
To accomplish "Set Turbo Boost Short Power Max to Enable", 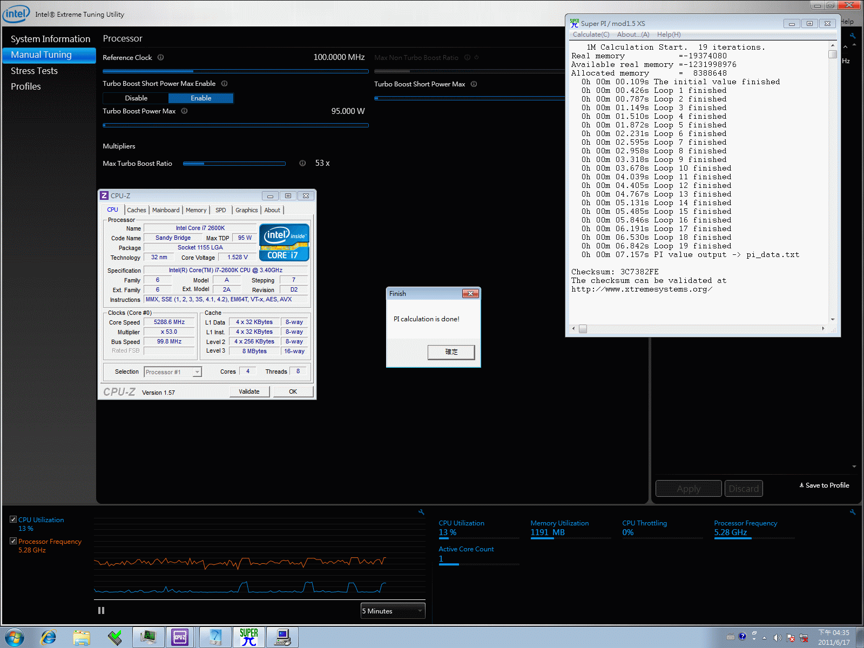I will click(201, 98).
